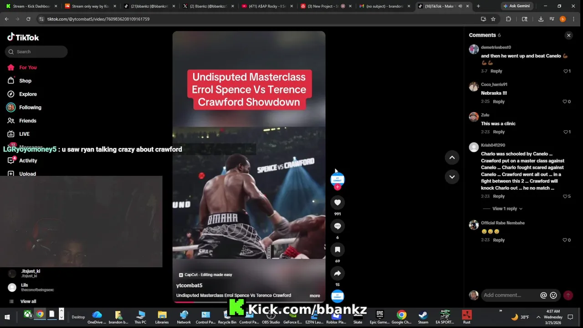Go to the next video arrow
This screenshot has width=583, height=328.
pos(452,177)
